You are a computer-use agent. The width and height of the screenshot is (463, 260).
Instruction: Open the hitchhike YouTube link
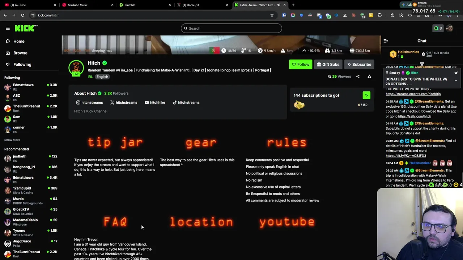(x=155, y=103)
